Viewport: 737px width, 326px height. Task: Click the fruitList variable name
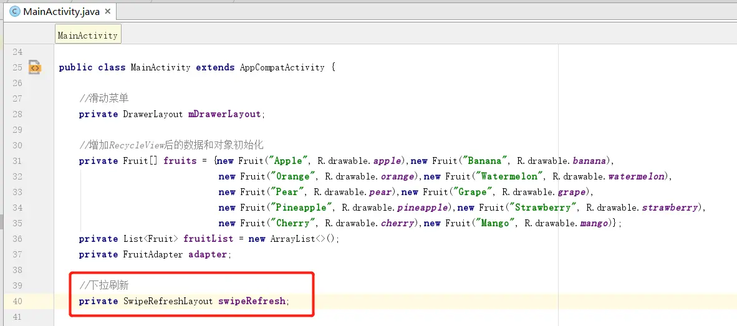(x=208, y=239)
